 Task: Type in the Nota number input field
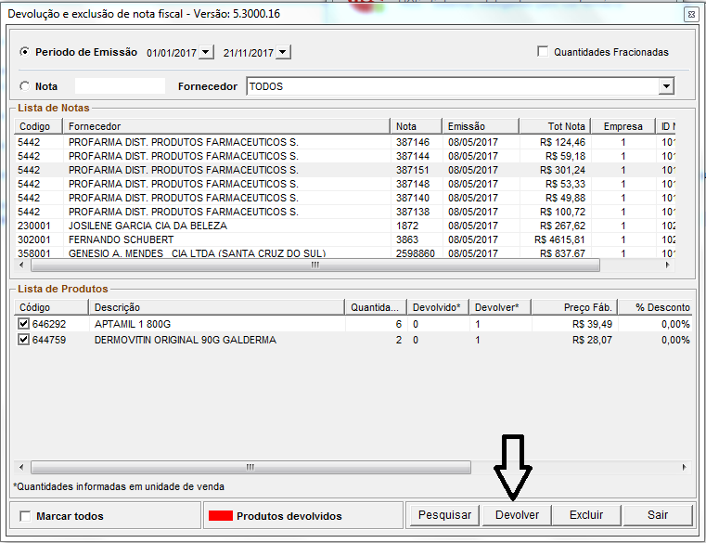point(125,86)
